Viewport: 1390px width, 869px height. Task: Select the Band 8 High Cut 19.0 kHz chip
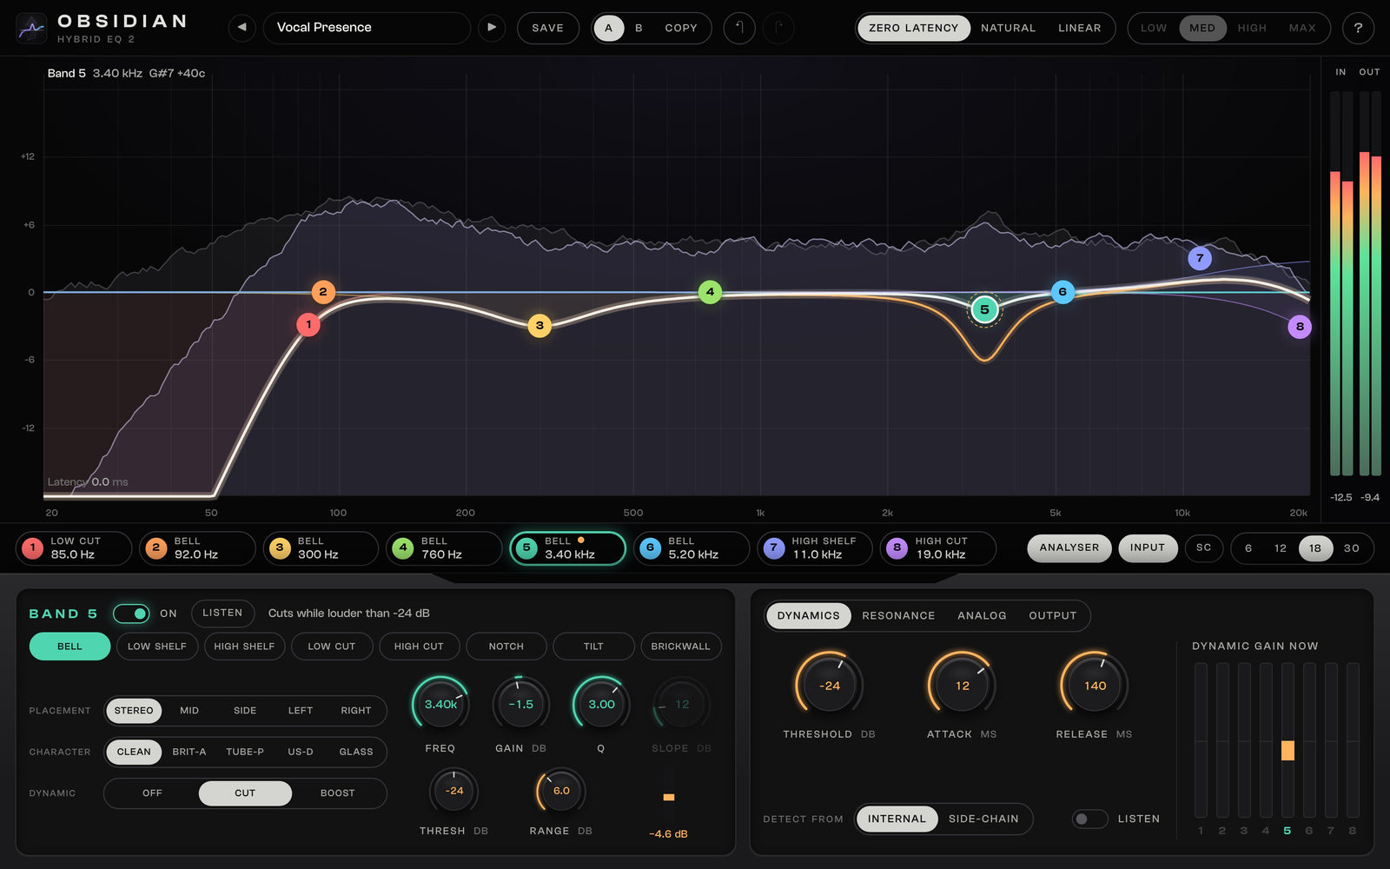tap(938, 548)
